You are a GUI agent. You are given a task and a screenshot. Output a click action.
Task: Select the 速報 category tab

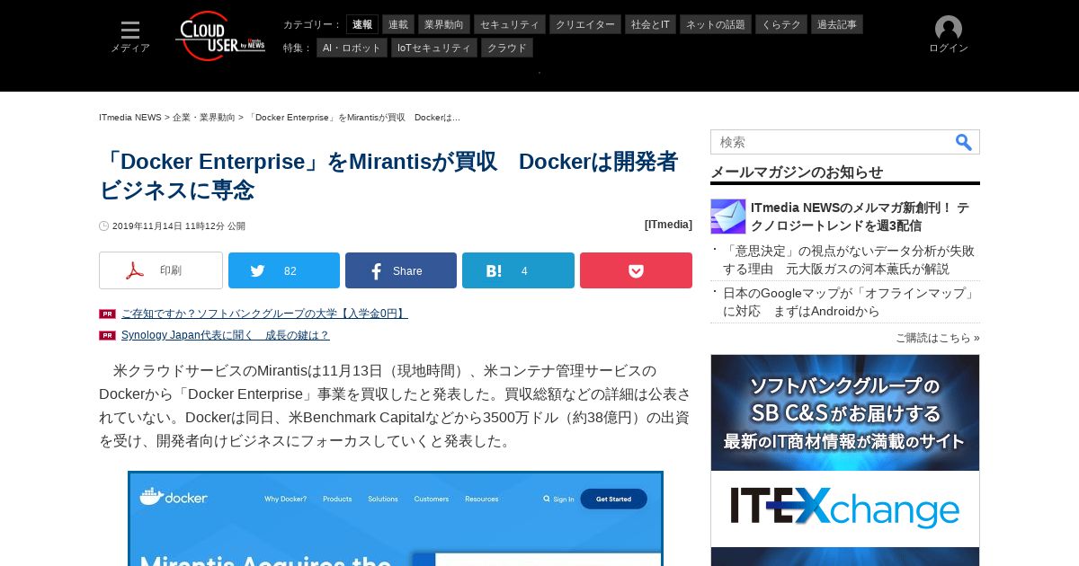pos(362,24)
